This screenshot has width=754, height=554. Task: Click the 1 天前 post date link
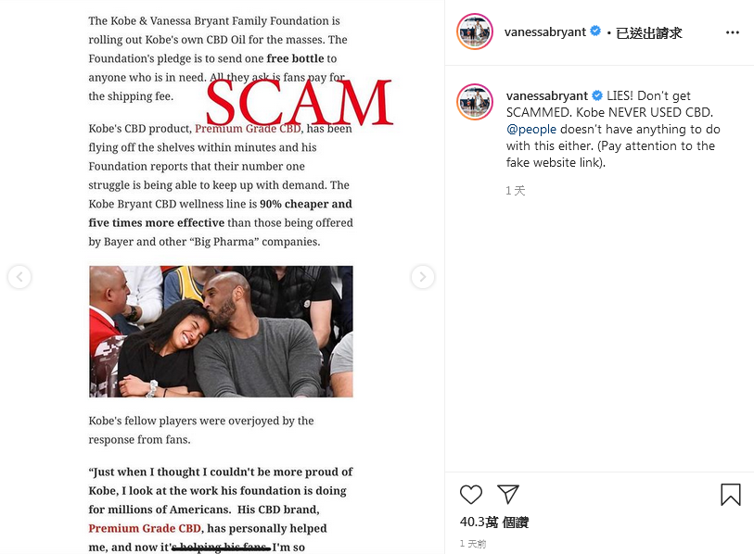pyautogui.click(x=473, y=544)
